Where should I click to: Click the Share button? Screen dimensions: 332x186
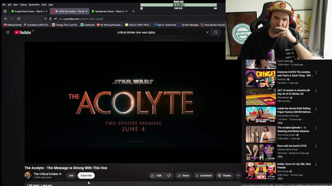tap(183, 175)
